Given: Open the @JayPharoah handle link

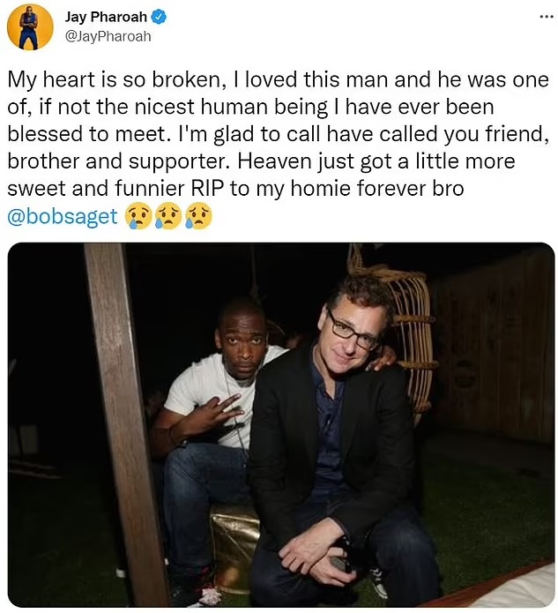Looking at the screenshot, I should tap(108, 36).
